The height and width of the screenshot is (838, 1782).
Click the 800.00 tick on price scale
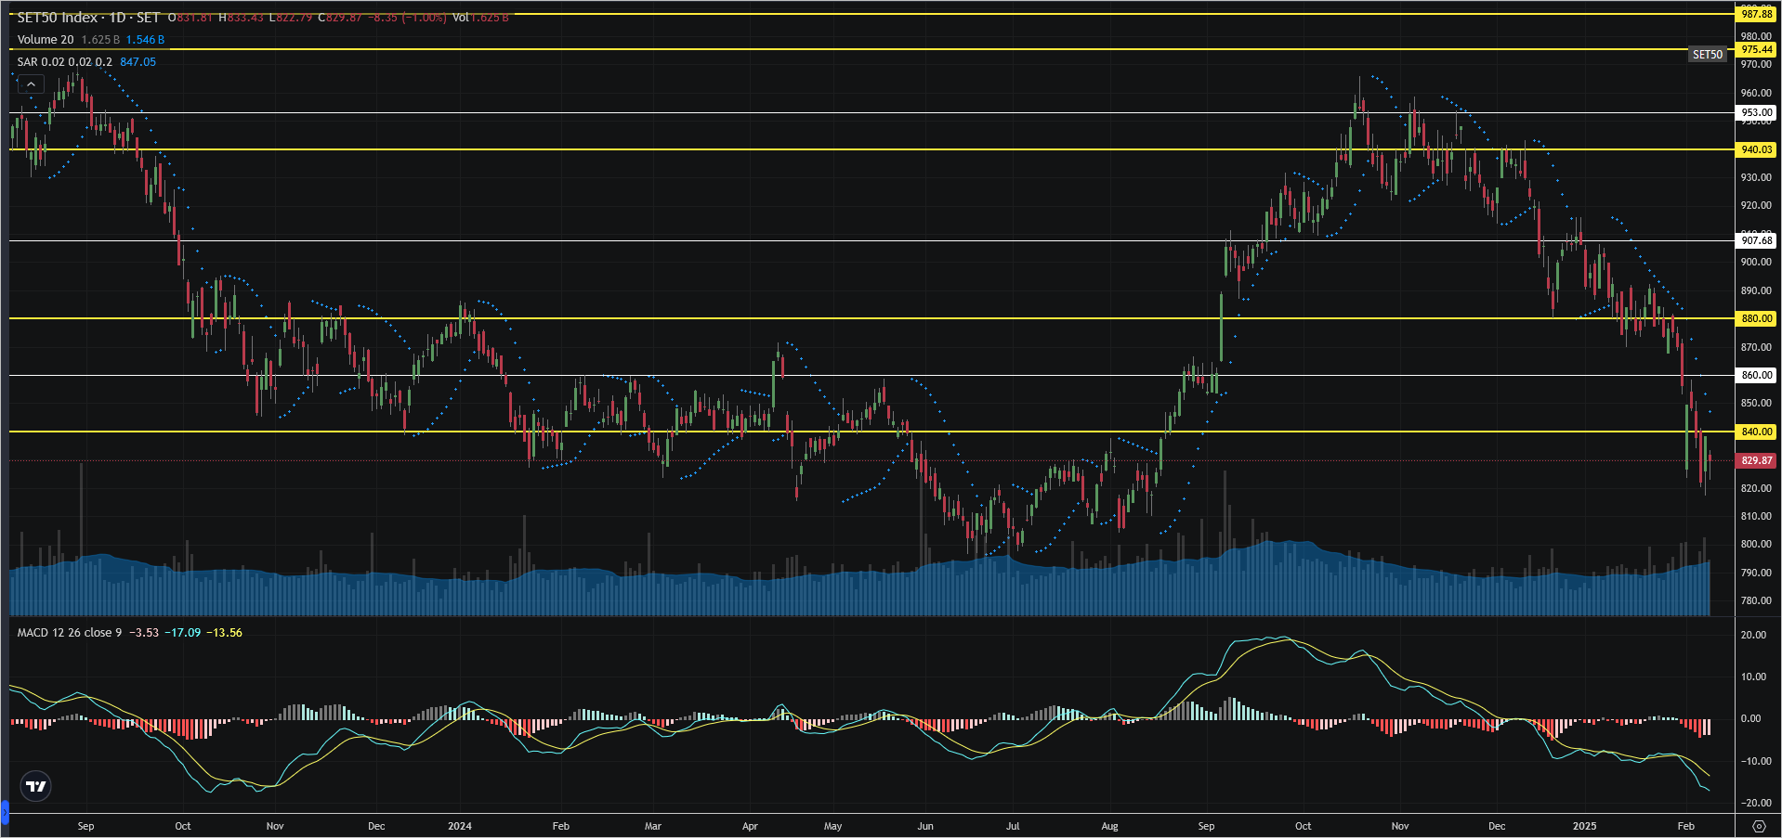(1756, 545)
